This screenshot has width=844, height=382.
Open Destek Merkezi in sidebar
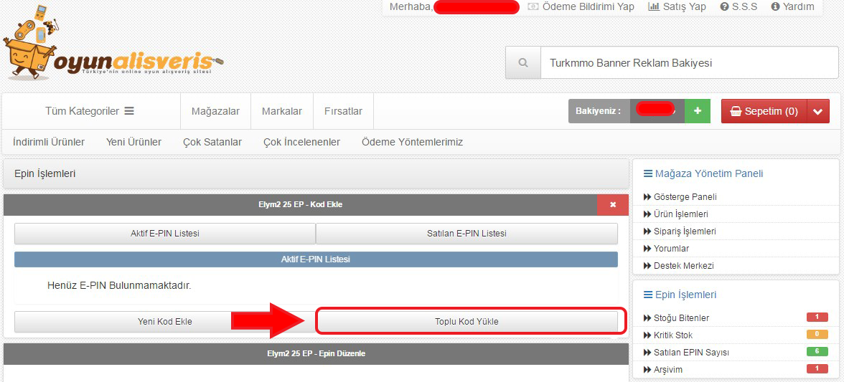pos(679,266)
